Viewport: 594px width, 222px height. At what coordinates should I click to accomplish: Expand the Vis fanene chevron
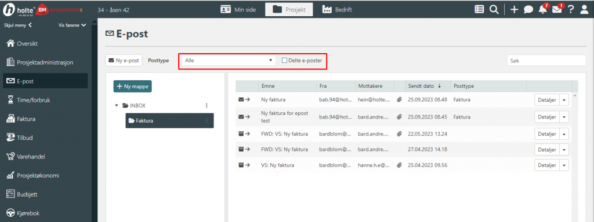[84, 25]
